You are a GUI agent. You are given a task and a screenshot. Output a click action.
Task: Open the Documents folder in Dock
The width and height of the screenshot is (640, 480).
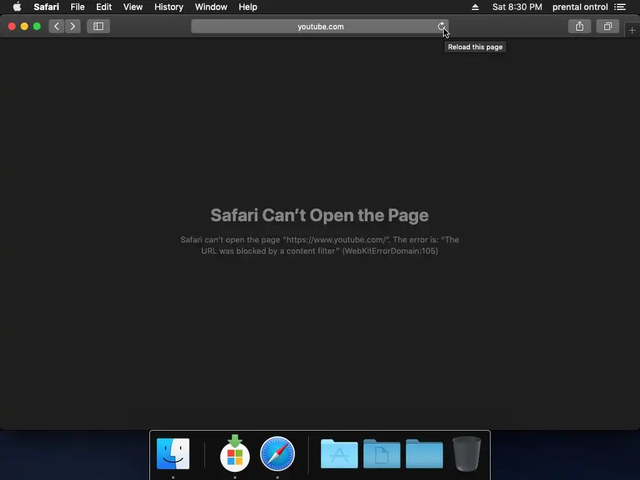pos(382,454)
